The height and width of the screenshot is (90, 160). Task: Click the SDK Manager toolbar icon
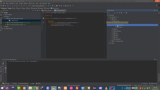[x=68, y=6]
